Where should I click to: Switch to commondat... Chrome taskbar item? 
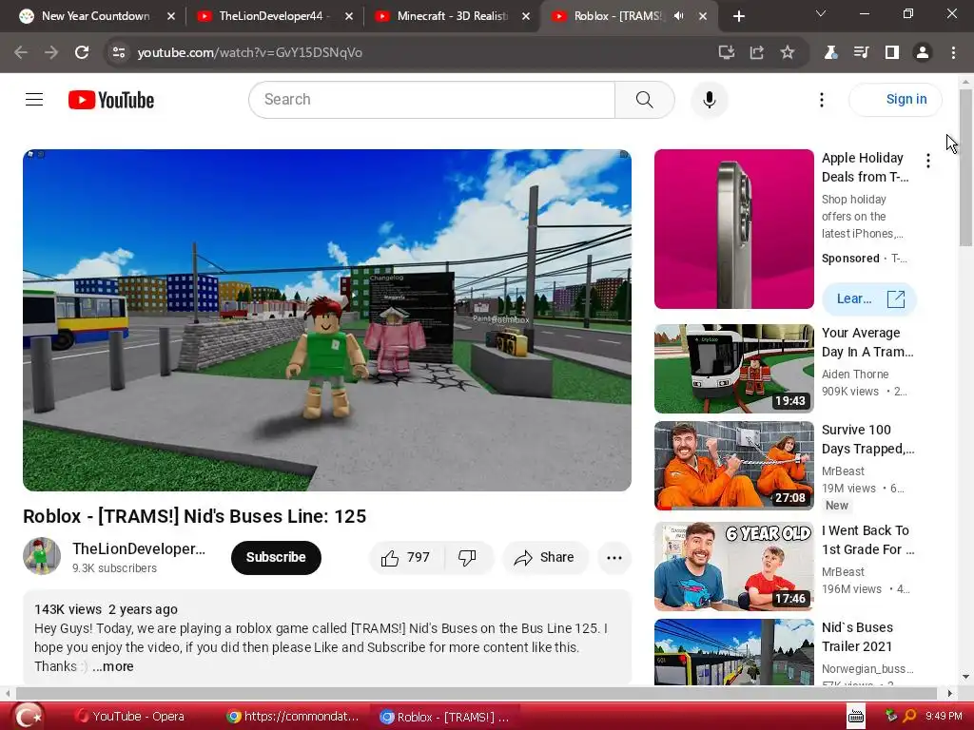pyautogui.click(x=293, y=717)
